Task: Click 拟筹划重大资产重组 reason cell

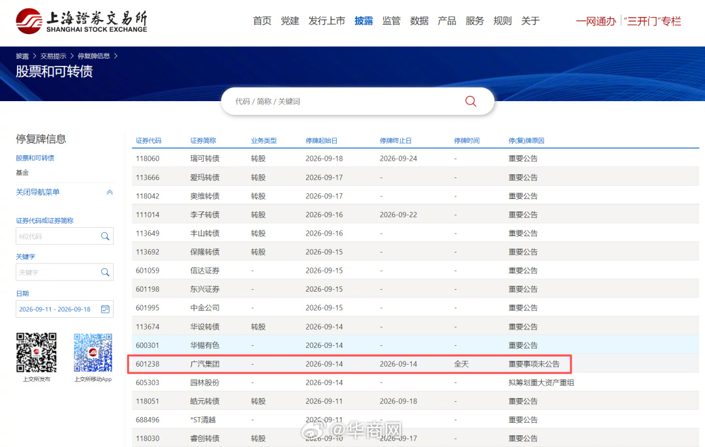Action: [x=541, y=383]
